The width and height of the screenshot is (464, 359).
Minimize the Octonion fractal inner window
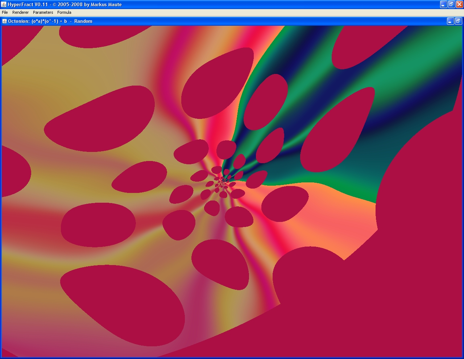point(450,21)
